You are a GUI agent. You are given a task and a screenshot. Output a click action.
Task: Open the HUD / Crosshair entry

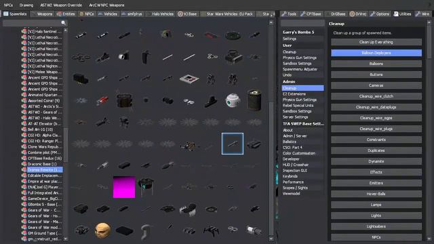point(296,165)
